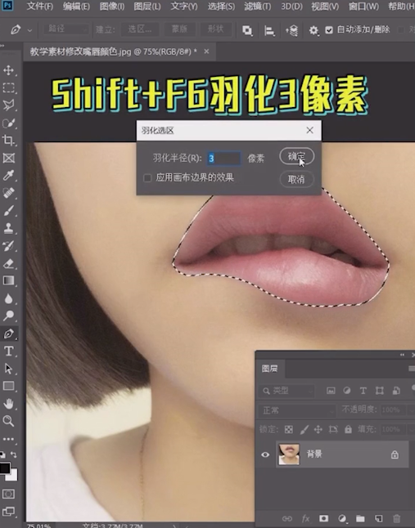415x528 pixels.
Task: Close the 羽化选区 dialog
Action: tap(309, 130)
